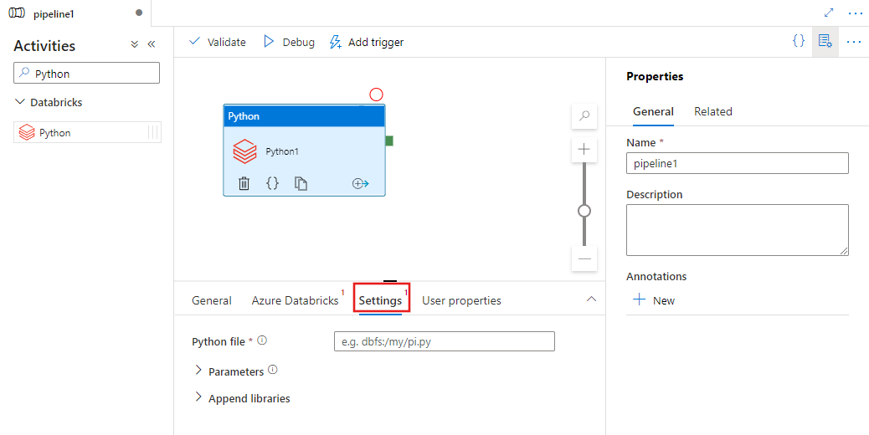Add a New annotation
Viewport: 869px width, 435px height.
tap(654, 300)
